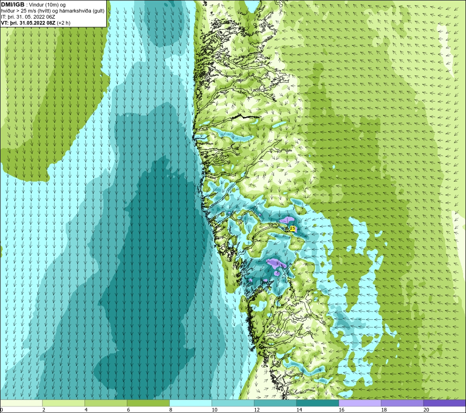Click the scale label '4'
The width and height of the screenshot is (466, 413).
coord(86,410)
